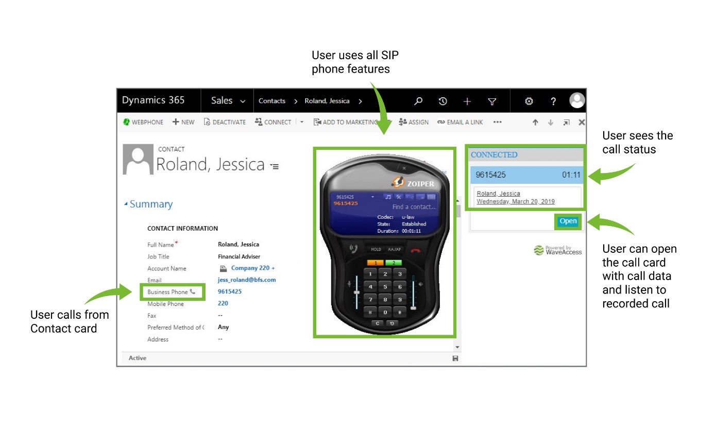Expand chevron after Contacts breadcrumb
715x431 pixels.
296,101
